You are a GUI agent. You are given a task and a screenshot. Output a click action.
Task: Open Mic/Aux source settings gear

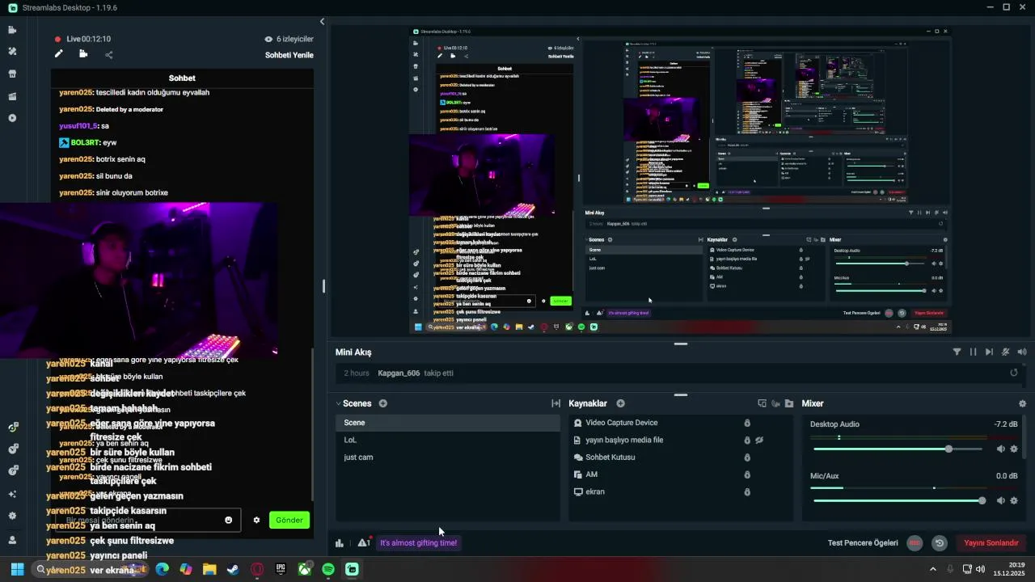1014,500
